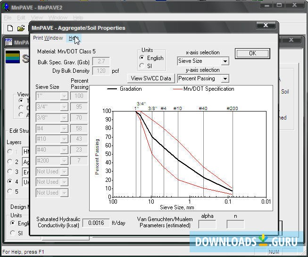Screen dimensions: 308x257
Task: Open Help menu in properties dialog
Action: tap(74, 38)
